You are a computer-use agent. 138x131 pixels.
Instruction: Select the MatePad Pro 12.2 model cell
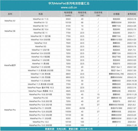pos(41,122)
